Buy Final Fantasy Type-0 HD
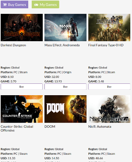This screenshot has width=132, height=162. point(109,87)
